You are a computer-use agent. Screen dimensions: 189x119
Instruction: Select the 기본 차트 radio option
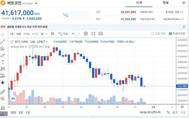pyautogui.click(x=158, y=34)
